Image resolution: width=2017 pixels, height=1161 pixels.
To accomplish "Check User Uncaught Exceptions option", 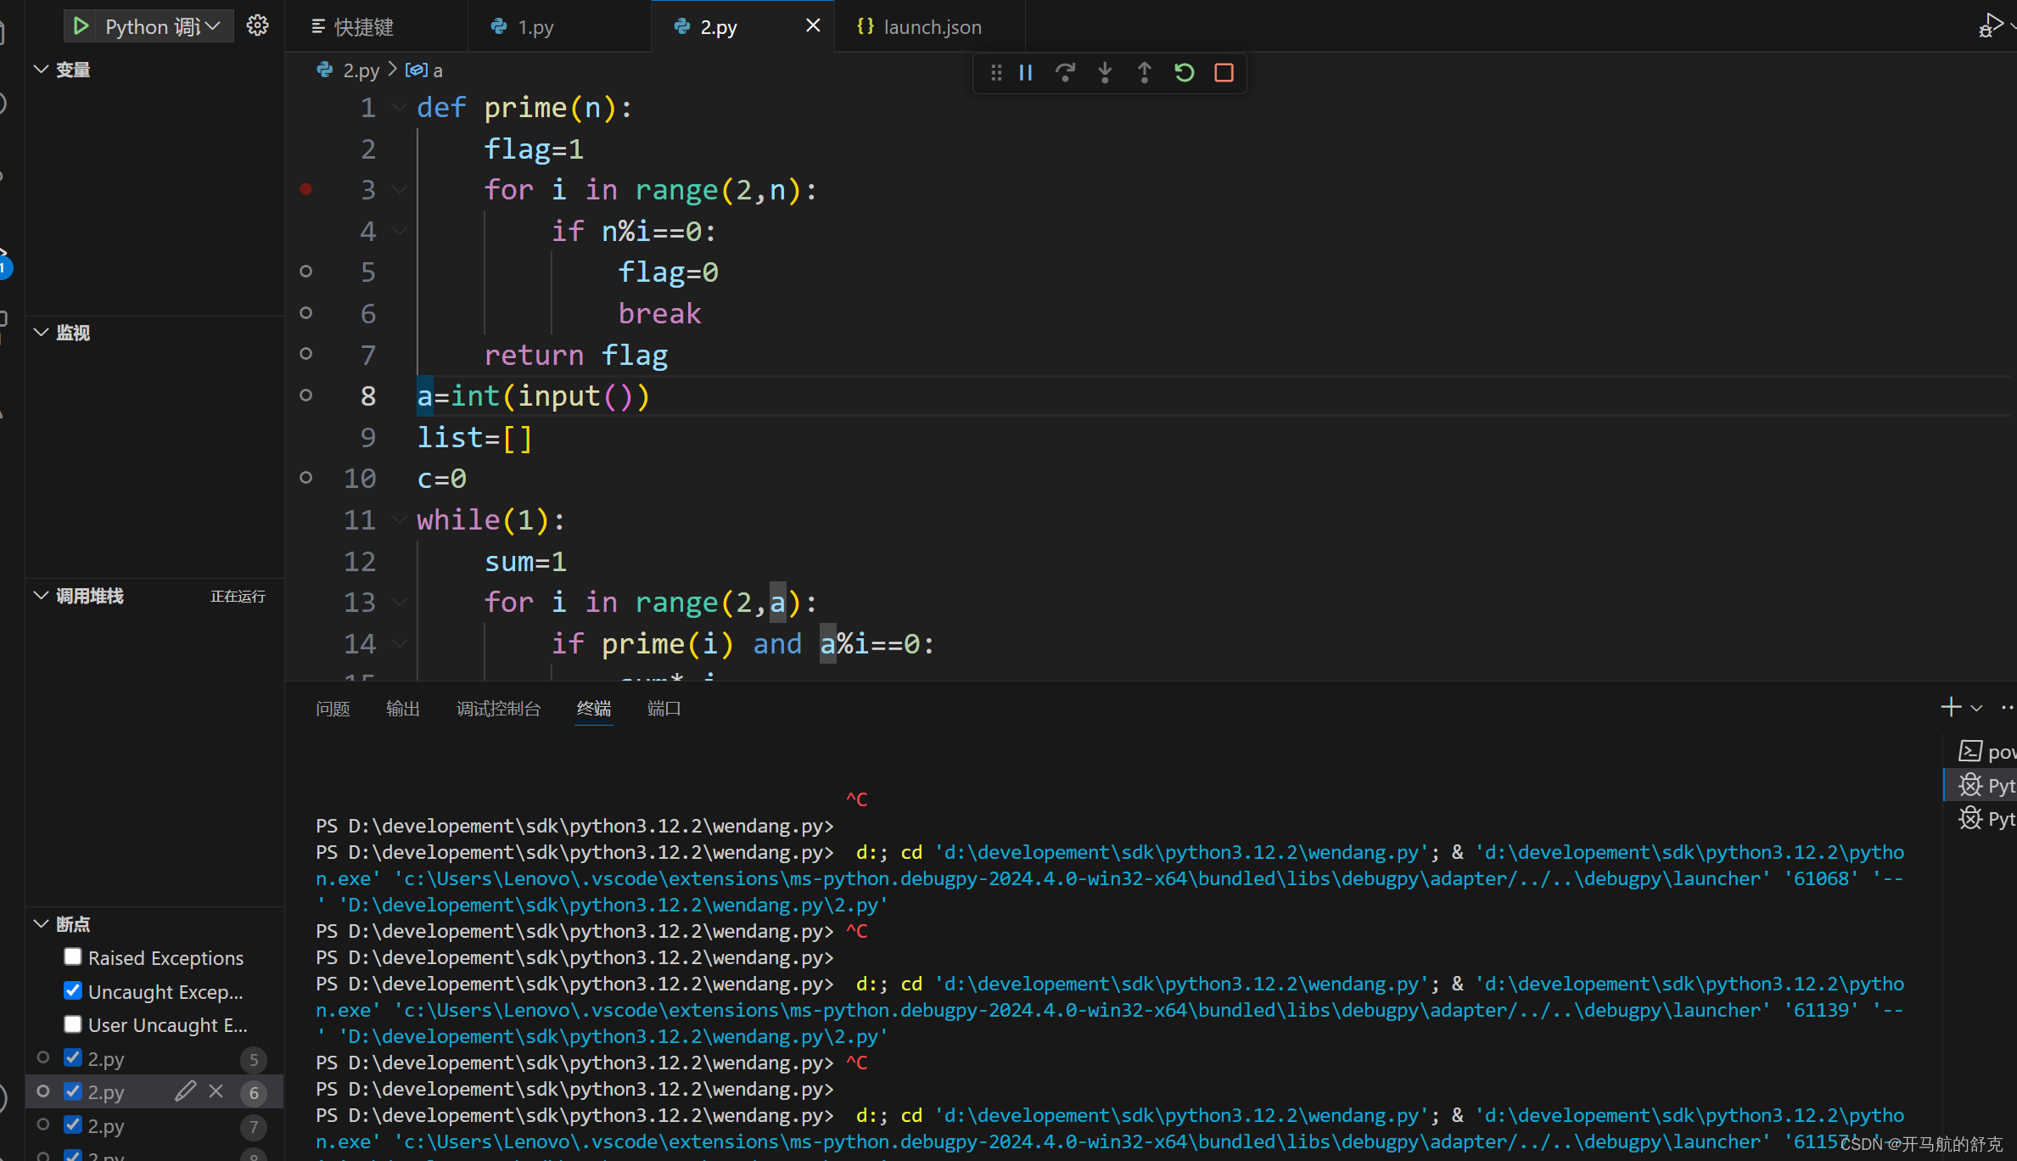I will pos(73,1024).
